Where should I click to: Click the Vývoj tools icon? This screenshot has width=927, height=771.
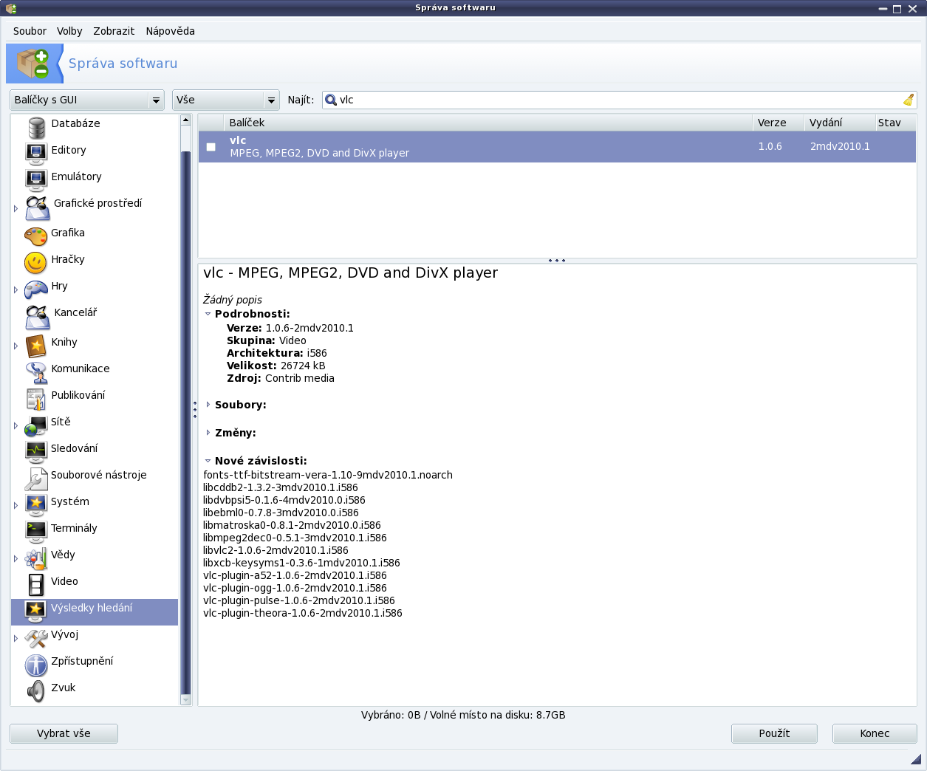tap(35, 638)
